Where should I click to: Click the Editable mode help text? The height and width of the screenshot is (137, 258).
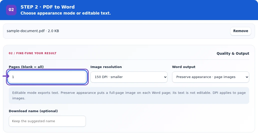(x=129, y=95)
